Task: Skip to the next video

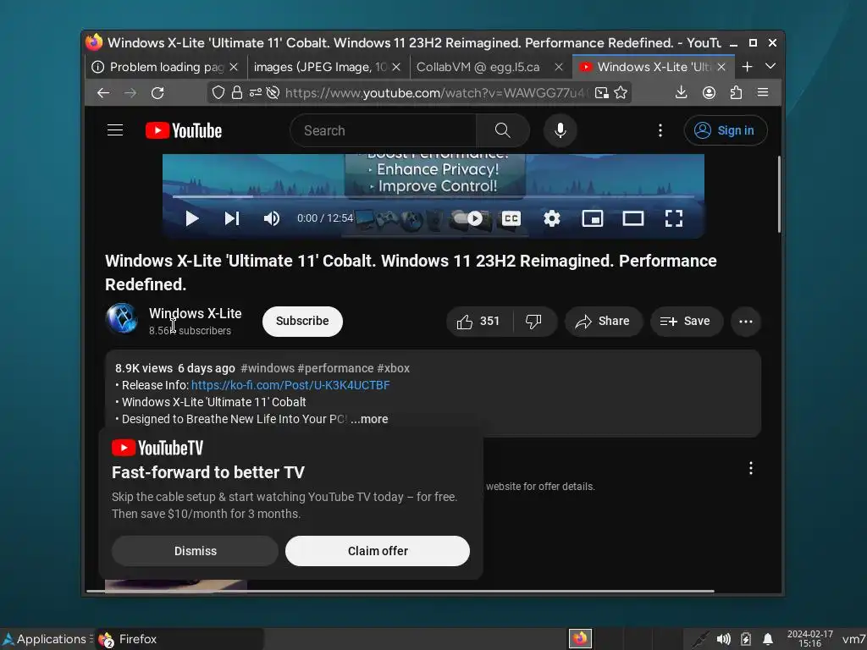Action: coord(232,219)
